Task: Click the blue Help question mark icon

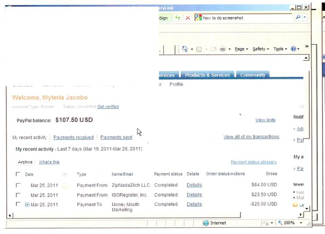Action: (x=293, y=49)
